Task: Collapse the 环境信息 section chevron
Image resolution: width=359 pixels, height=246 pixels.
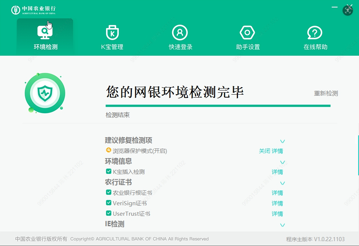Action: pyautogui.click(x=283, y=162)
